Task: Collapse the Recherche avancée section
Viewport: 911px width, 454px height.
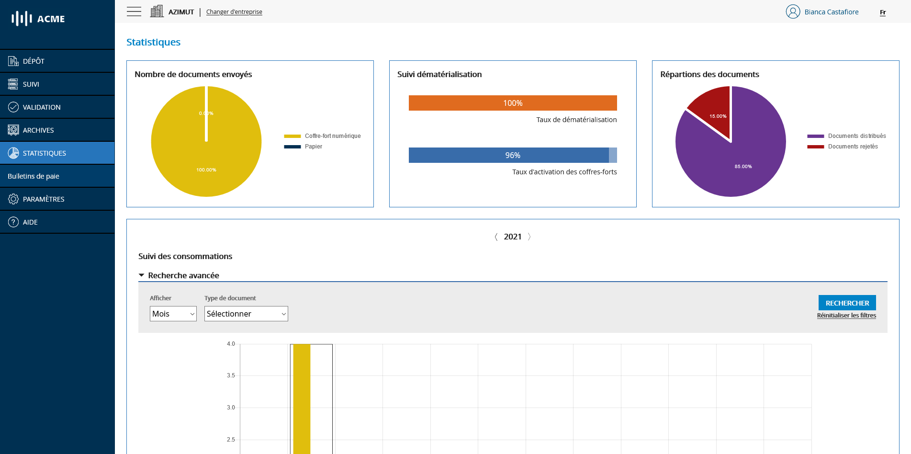Action: point(141,275)
